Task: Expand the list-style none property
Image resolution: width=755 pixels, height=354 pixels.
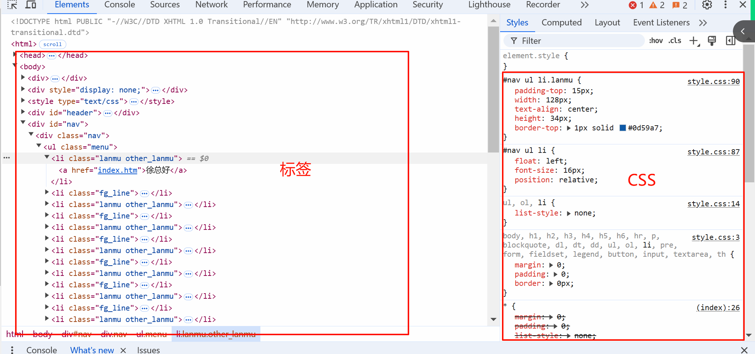Action: point(569,213)
